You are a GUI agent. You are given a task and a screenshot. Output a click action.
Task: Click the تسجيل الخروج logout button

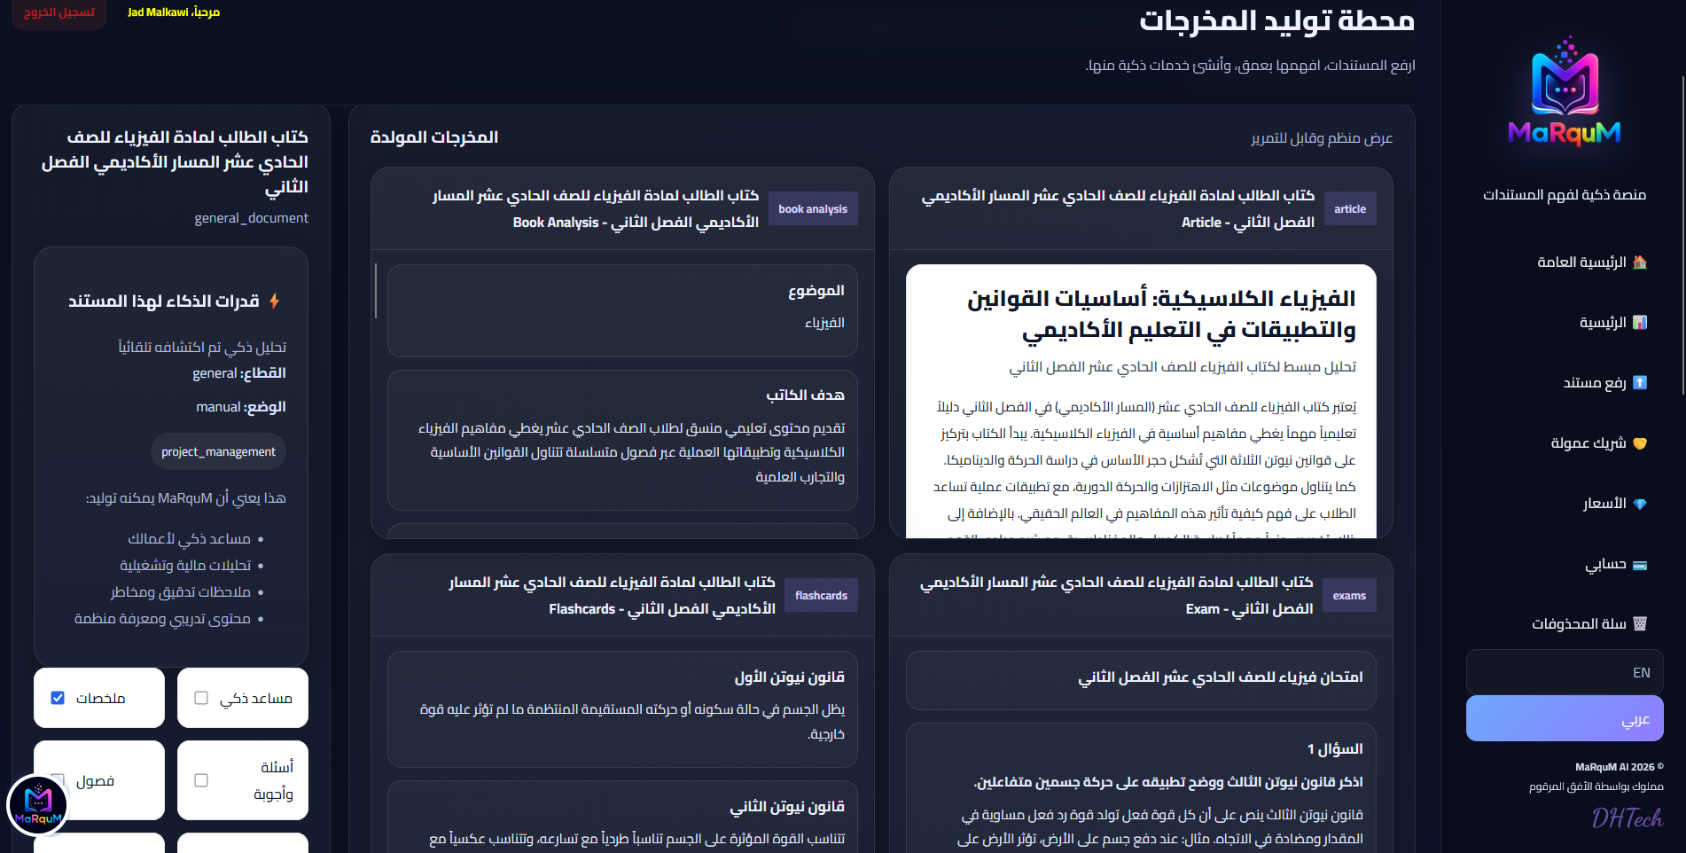click(59, 13)
